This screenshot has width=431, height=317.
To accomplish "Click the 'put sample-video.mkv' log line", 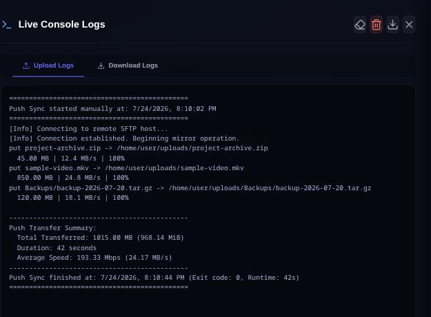I will (x=126, y=168).
